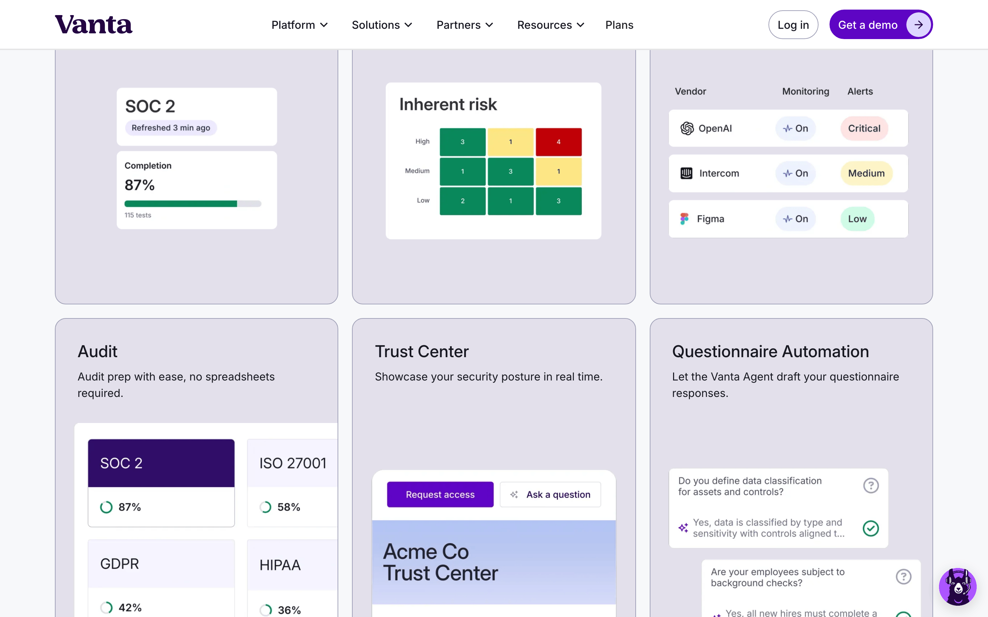
Task: Click the red High risk cell showing 4
Action: coord(558,142)
